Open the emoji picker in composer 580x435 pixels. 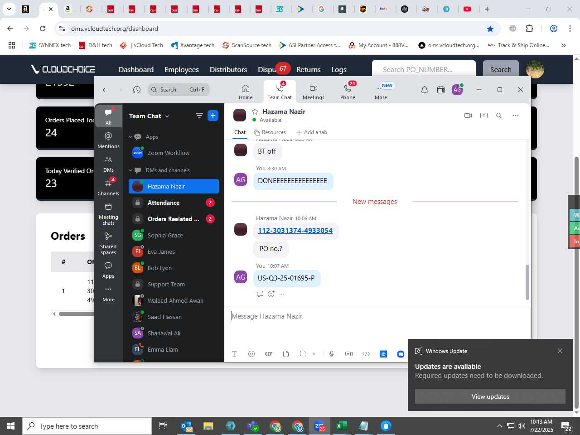pyautogui.click(x=251, y=354)
